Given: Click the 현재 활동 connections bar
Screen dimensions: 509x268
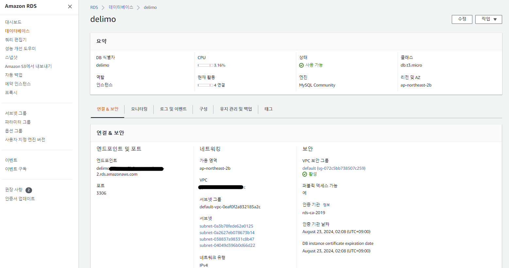Looking at the screenshot, I should click(205, 85).
